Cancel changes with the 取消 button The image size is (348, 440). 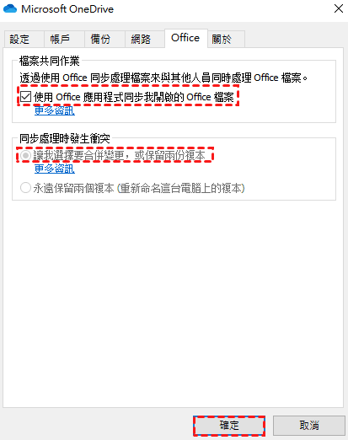click(309, 426)
